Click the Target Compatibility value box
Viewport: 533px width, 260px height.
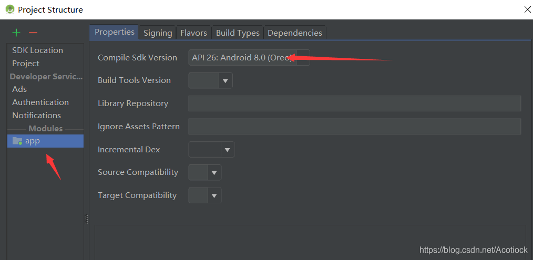pyautogui.click(x=198, y=196)
